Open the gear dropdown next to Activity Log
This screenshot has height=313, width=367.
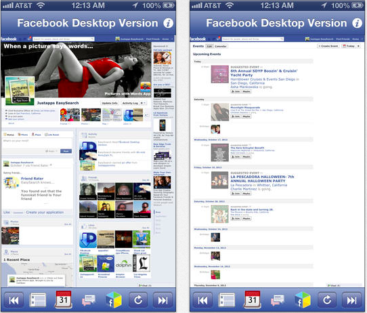coord(143,103)
